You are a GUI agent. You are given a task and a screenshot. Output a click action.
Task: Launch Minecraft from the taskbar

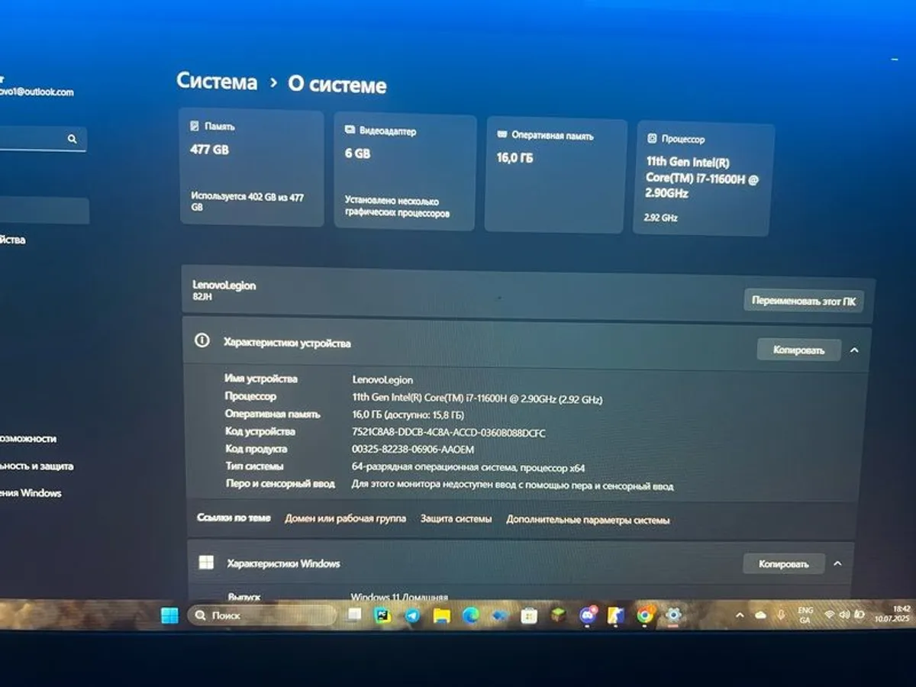click(558, 615)
